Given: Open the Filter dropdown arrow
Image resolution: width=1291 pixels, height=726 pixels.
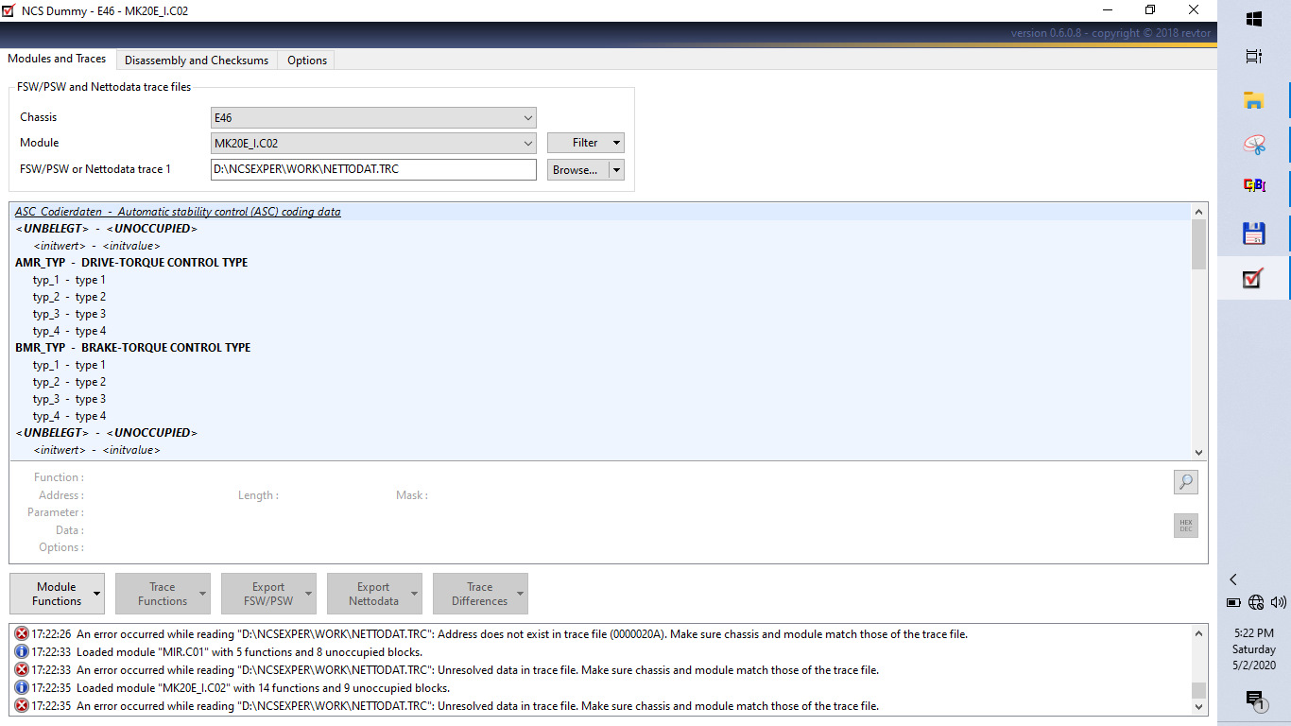Looking at the screenshot, I should tap(617, 144).
